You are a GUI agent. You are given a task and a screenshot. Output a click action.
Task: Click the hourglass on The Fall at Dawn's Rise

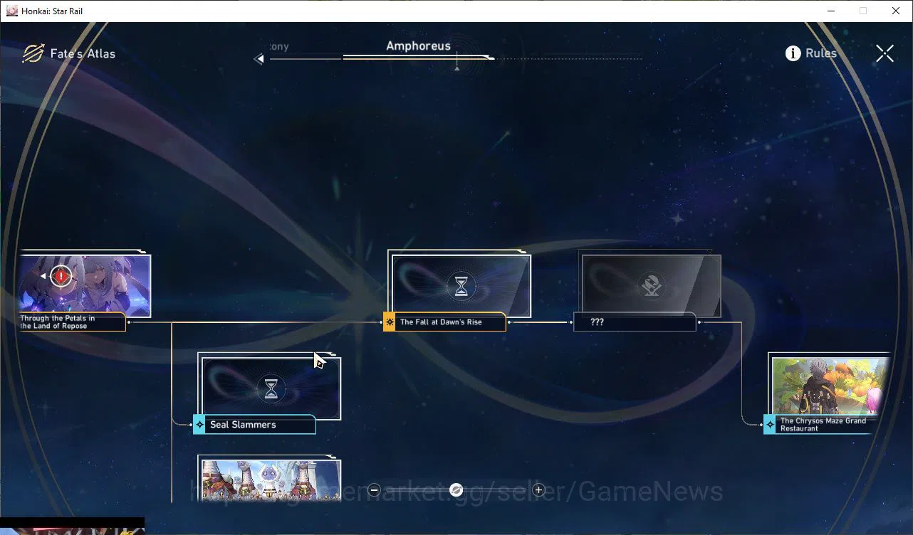coord(461,286)
